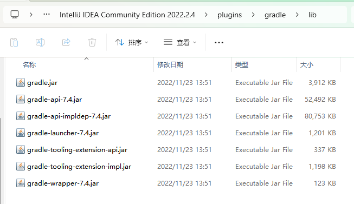Expand chevron after gradle in breadcrumb
Image resolution: width=354 pixels, height=204 pixels.
(x=297, y=15)
